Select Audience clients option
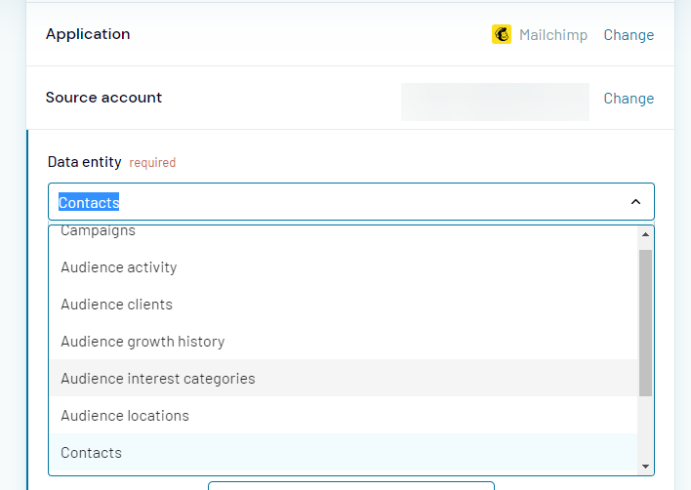The width and height of the screenshot is (691, 490). (x=116, y=305)
